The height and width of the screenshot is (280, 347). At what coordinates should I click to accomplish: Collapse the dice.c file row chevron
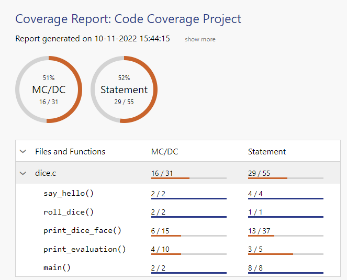click(23, 173)
